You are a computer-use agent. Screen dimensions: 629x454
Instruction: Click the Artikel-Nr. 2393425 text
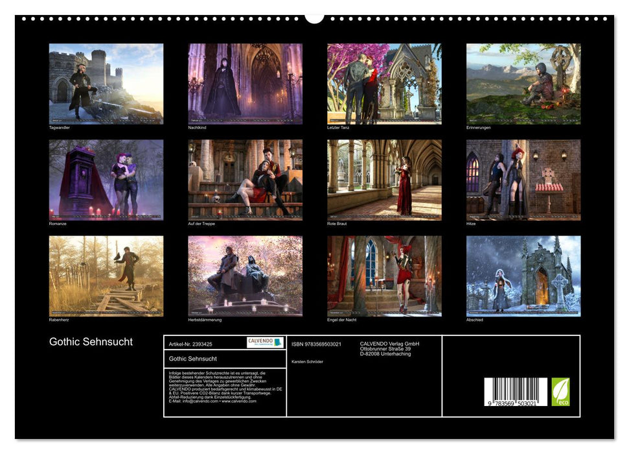coord(190,344)
